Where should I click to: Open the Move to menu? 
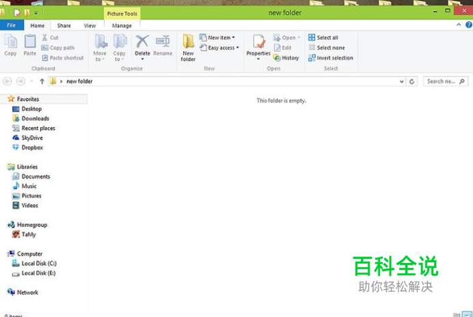100,47
